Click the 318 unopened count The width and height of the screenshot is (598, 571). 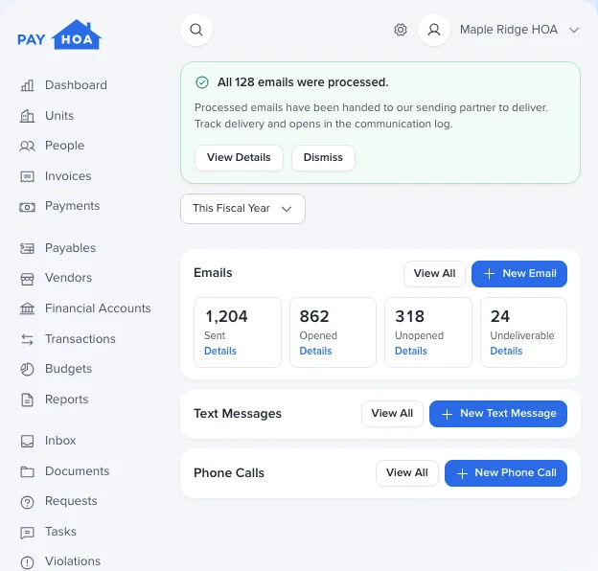pyautogui.click(x=409, y=316)
